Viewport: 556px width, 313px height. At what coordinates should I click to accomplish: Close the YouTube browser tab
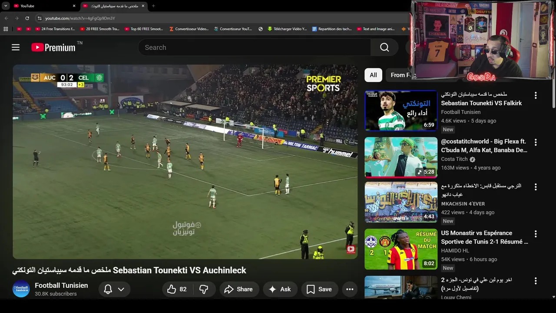point(74,6)
